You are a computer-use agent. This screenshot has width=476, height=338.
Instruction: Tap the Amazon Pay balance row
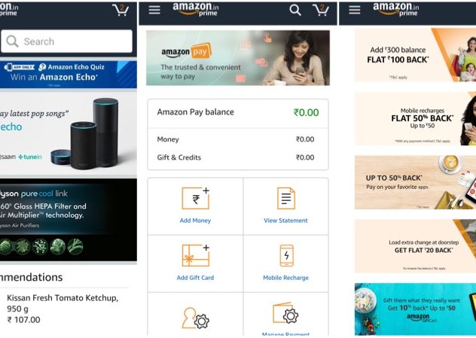pos(238,113)
